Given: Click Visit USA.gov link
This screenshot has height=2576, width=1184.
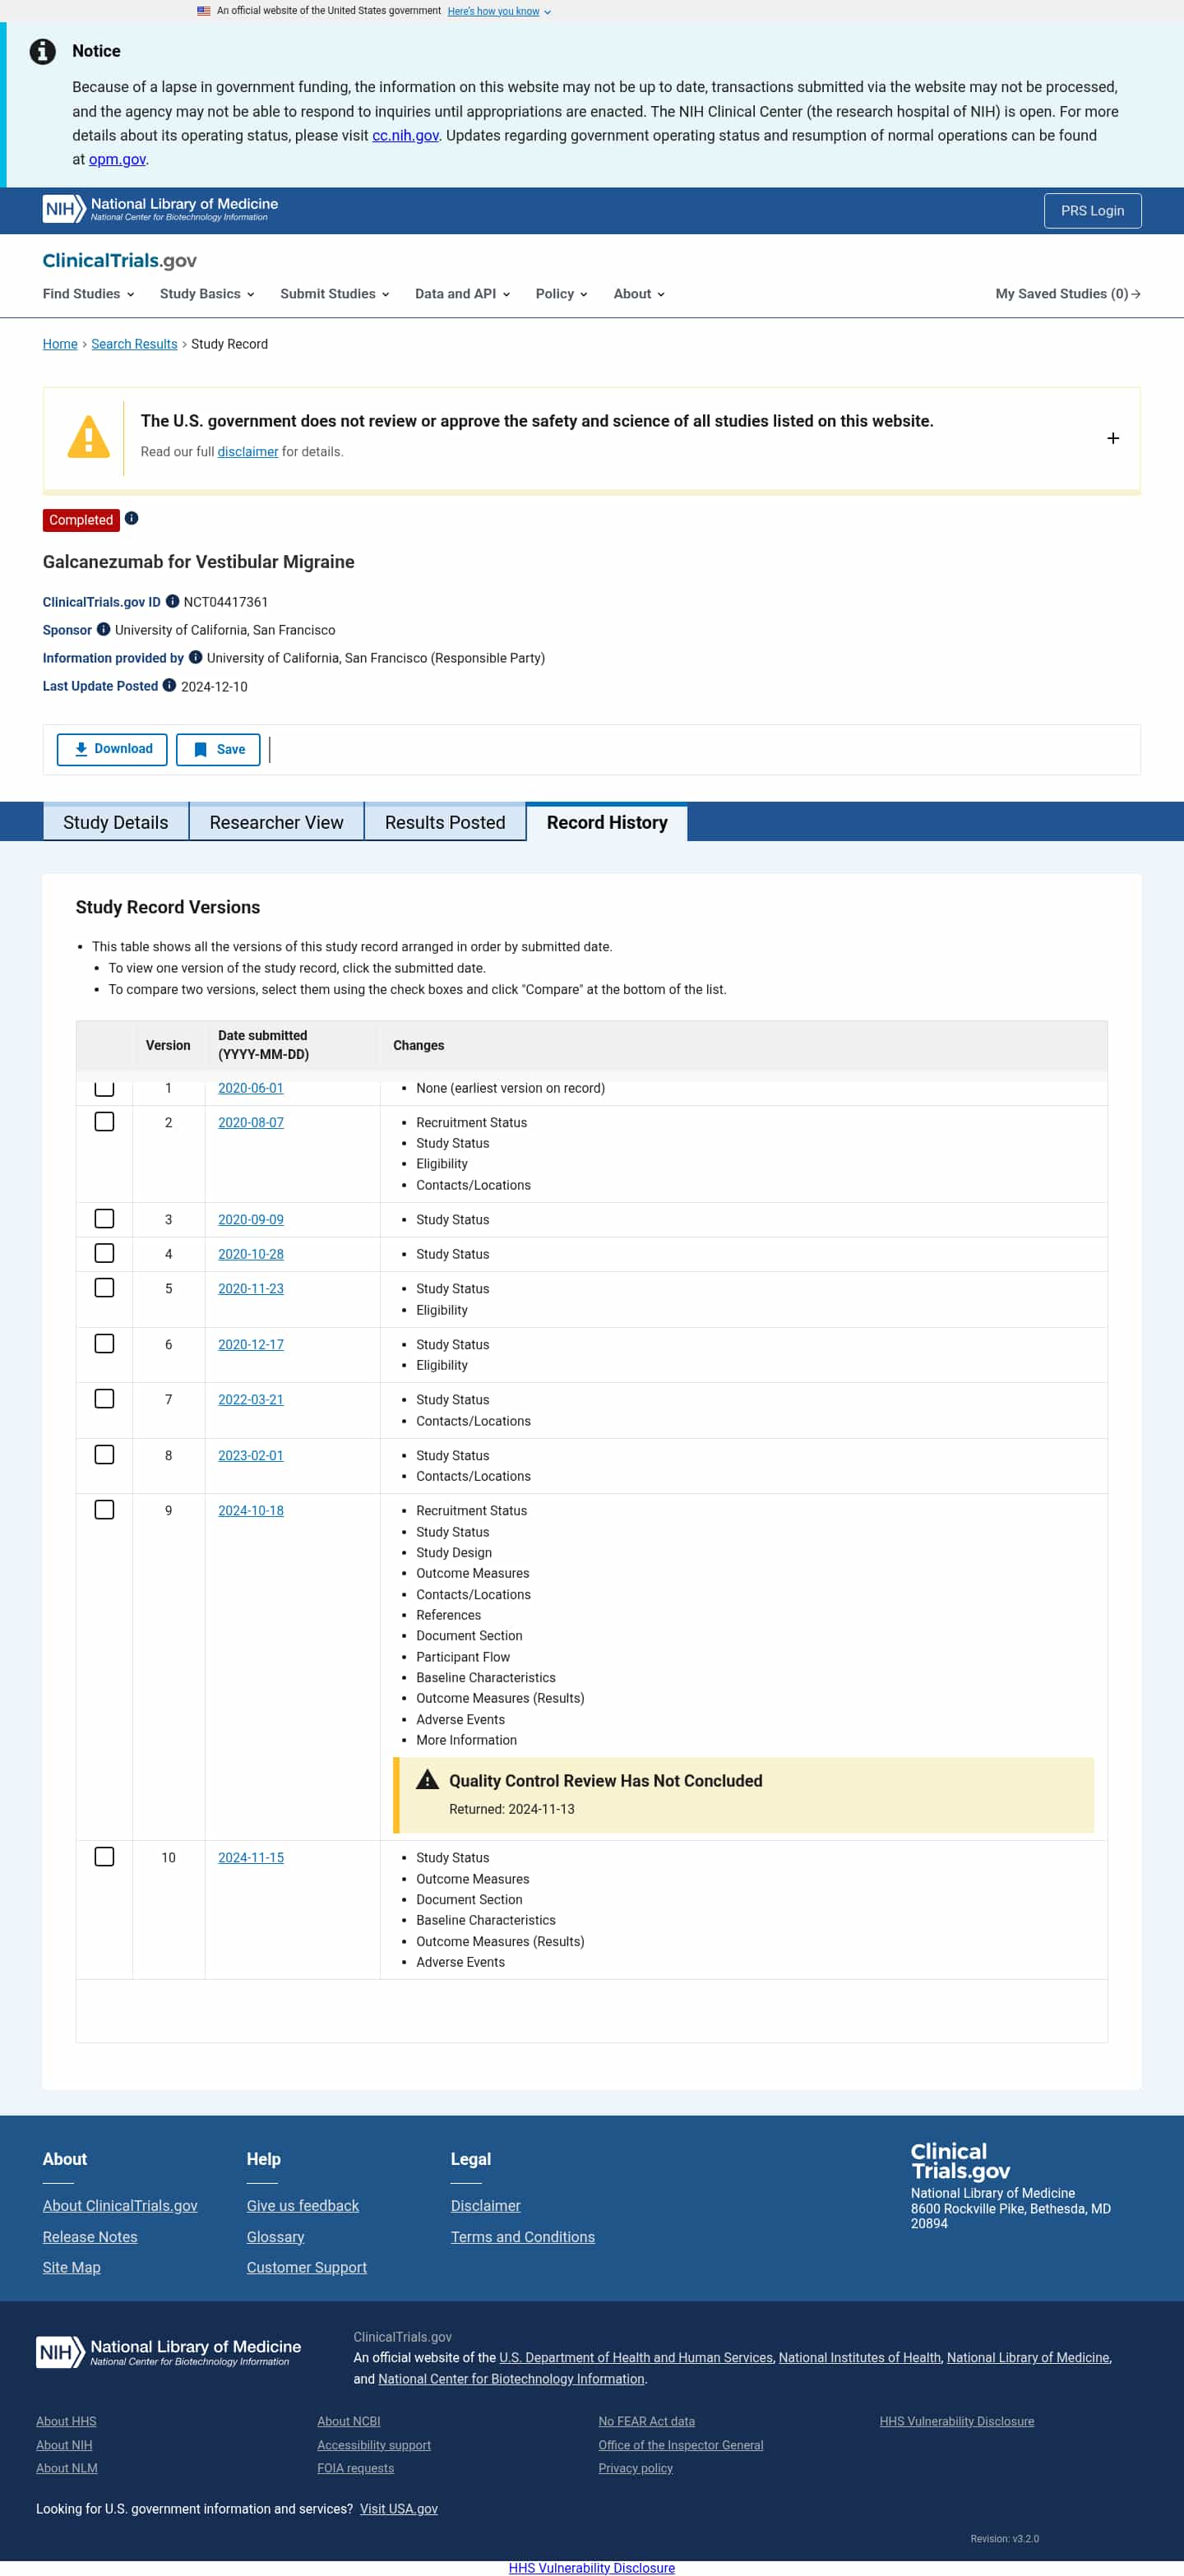Looking at the screenshot, I should click(x=399, y=2508).
